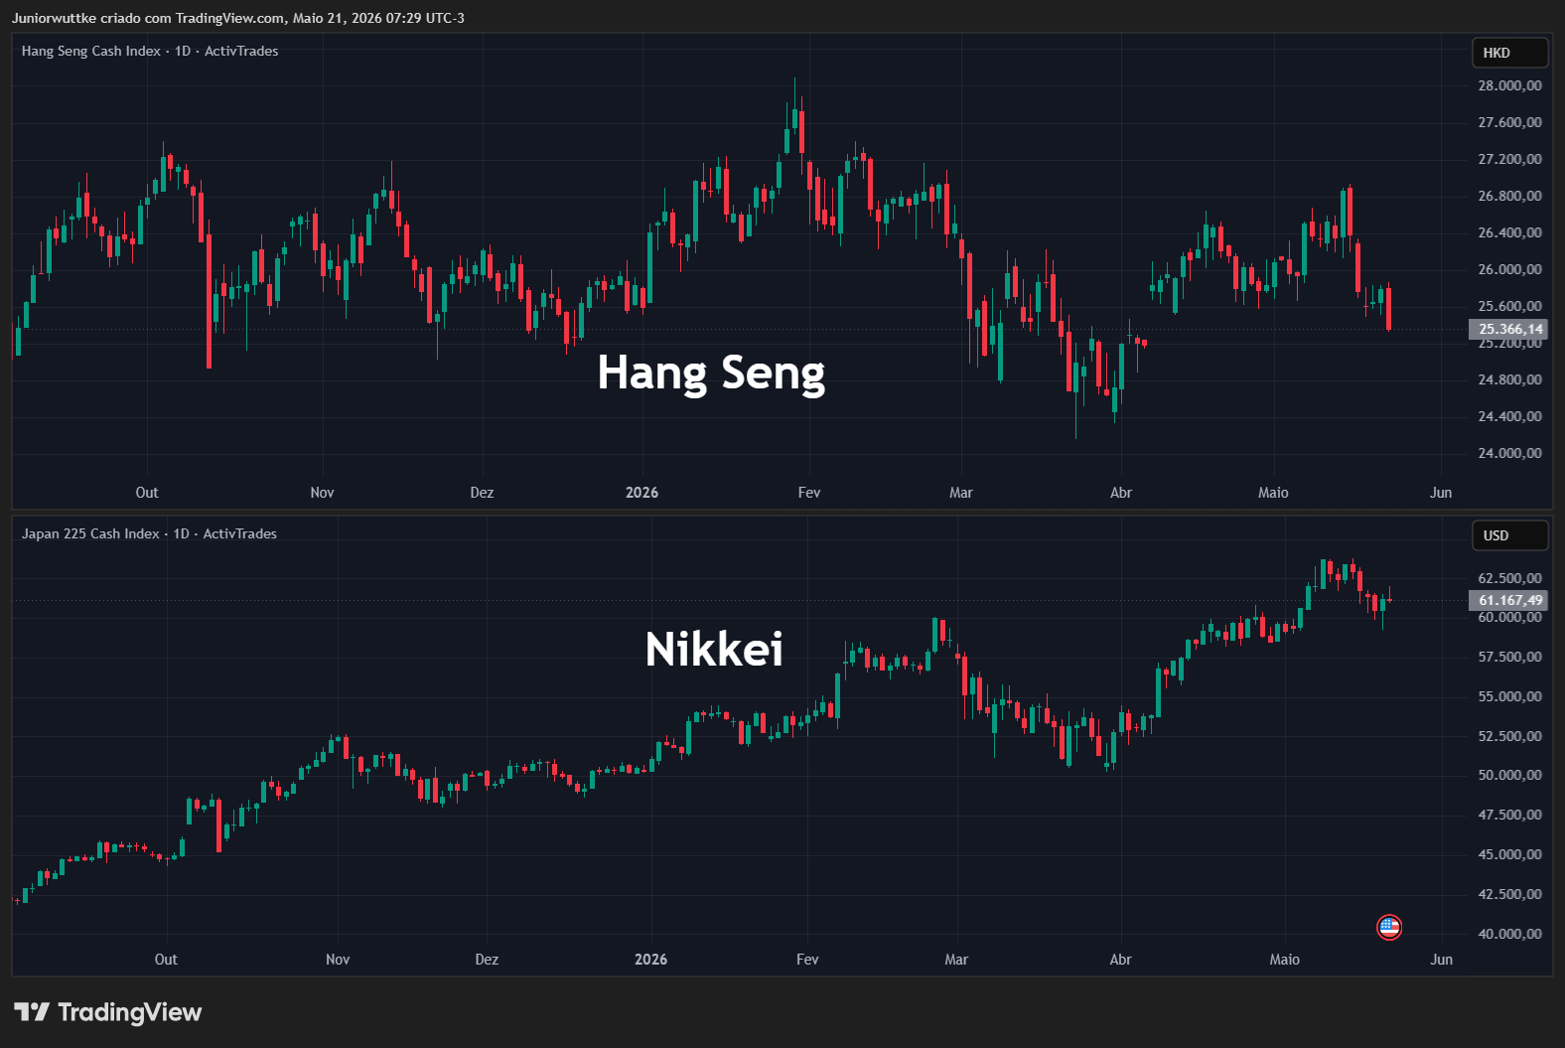Click the 62.500,00 price level on Nikkei axis
The width and height of the screenshot is (1565, 1048).
(x=1509, y=578)
